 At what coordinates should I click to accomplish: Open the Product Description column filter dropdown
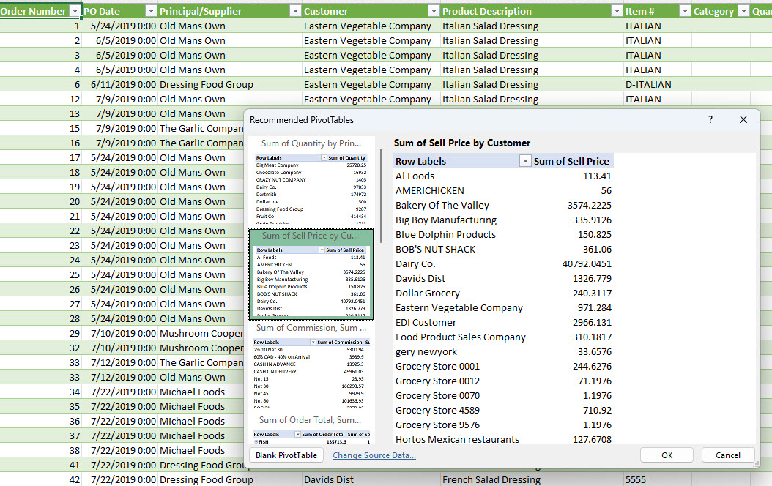pos(617,11)
